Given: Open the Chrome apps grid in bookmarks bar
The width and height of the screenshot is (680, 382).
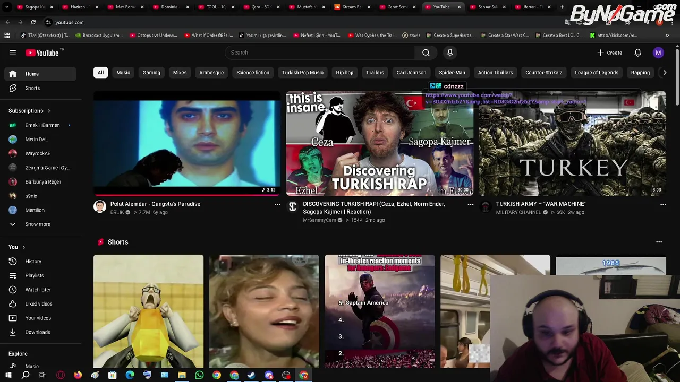Looking at the screenshot, I should [x=7, y=36].
